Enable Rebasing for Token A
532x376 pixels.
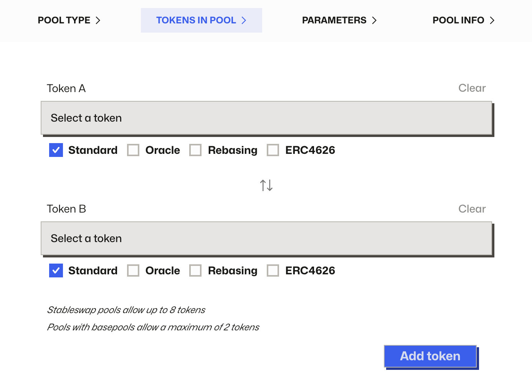click(x=195, y=150)
